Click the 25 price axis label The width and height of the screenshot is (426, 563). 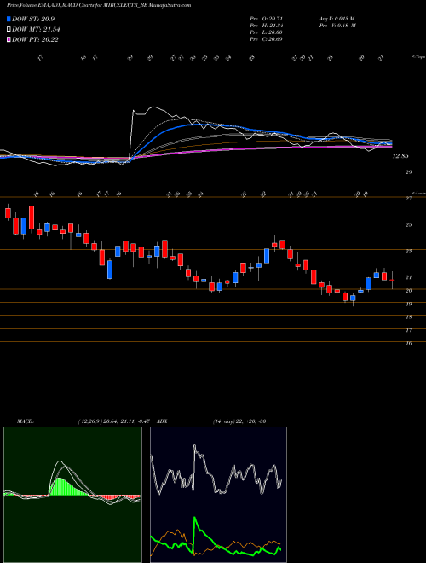(408, 224)
